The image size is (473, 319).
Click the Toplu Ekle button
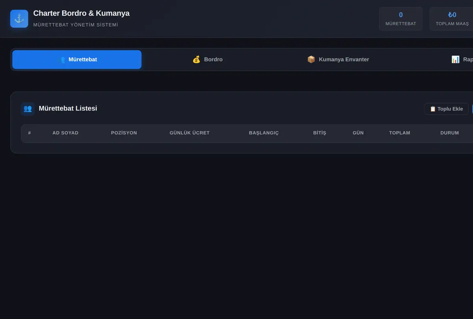coord(446,109)
